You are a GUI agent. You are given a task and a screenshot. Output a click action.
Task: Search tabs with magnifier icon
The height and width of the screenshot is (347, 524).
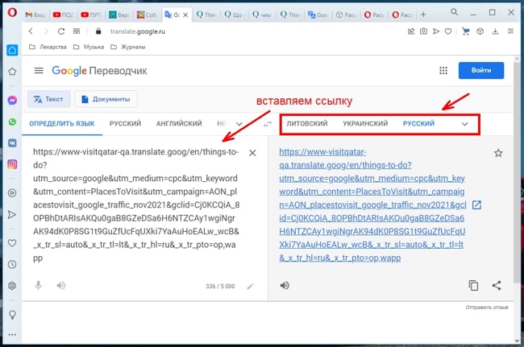(454, 12)
